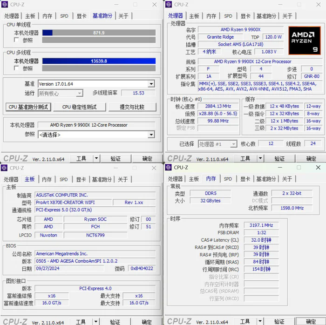
Task: Click 工具 button in processor window
Action: (x=245, y=159)
